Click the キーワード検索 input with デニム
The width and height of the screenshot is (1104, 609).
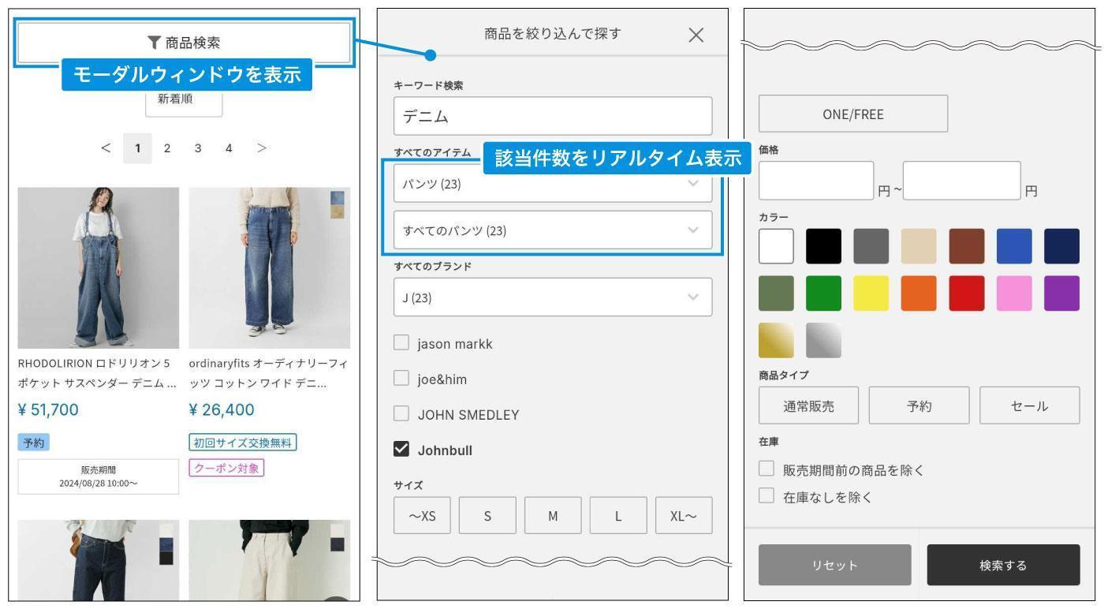tap(552, 116)
